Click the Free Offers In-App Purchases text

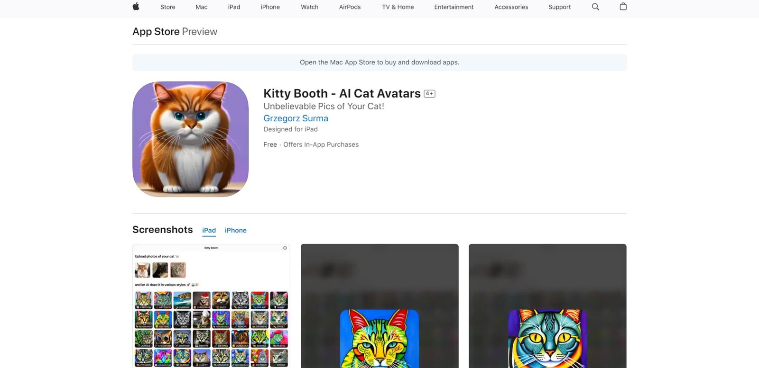tap(311, 145)
